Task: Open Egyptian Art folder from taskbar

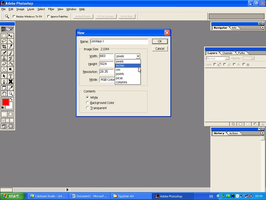Action: click(x=131, y=196)
